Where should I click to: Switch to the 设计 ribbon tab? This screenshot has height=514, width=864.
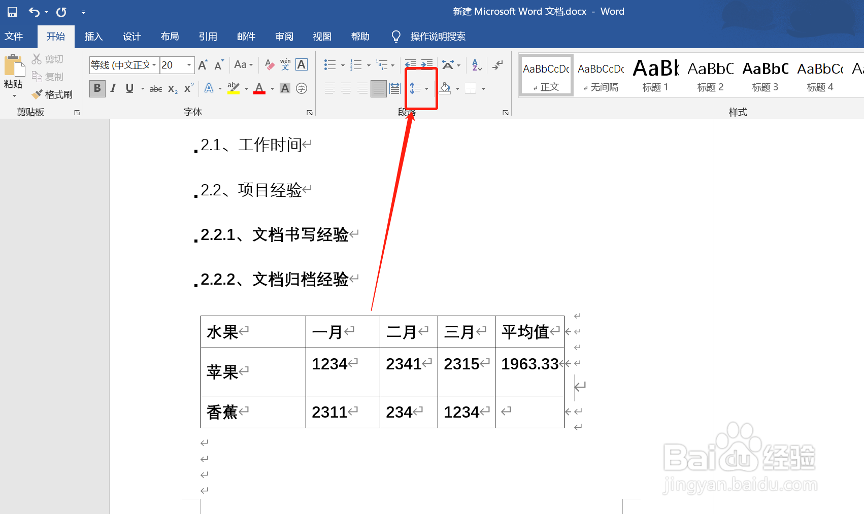click(x=131, y=37)
